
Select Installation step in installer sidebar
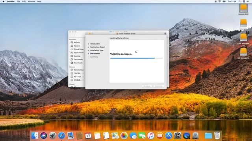click(x=95, y=54)
